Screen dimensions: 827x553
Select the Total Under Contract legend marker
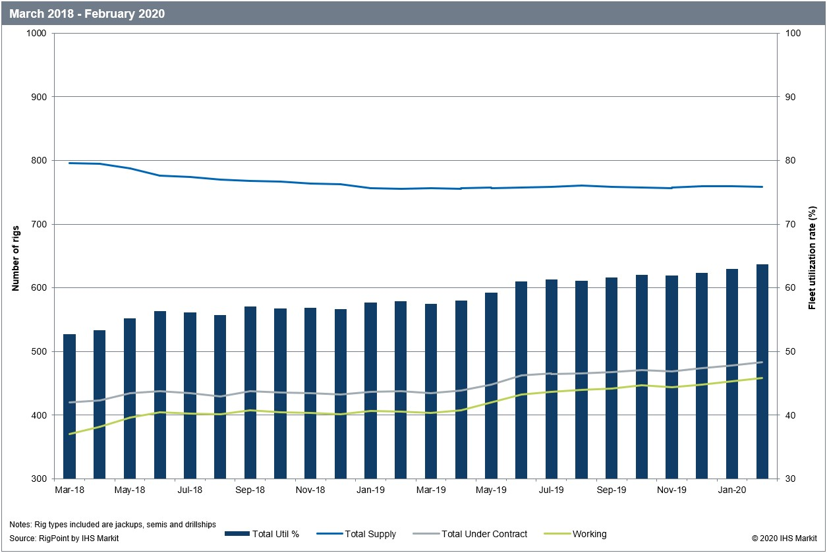428,534
